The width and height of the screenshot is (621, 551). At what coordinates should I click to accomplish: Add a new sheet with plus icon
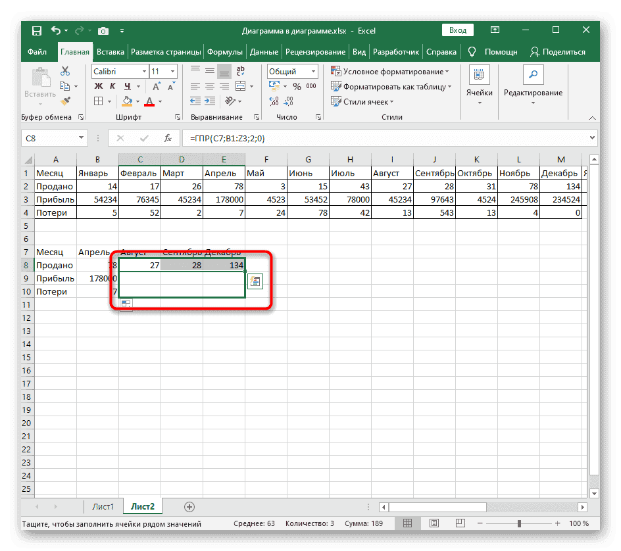coord(189,506)
